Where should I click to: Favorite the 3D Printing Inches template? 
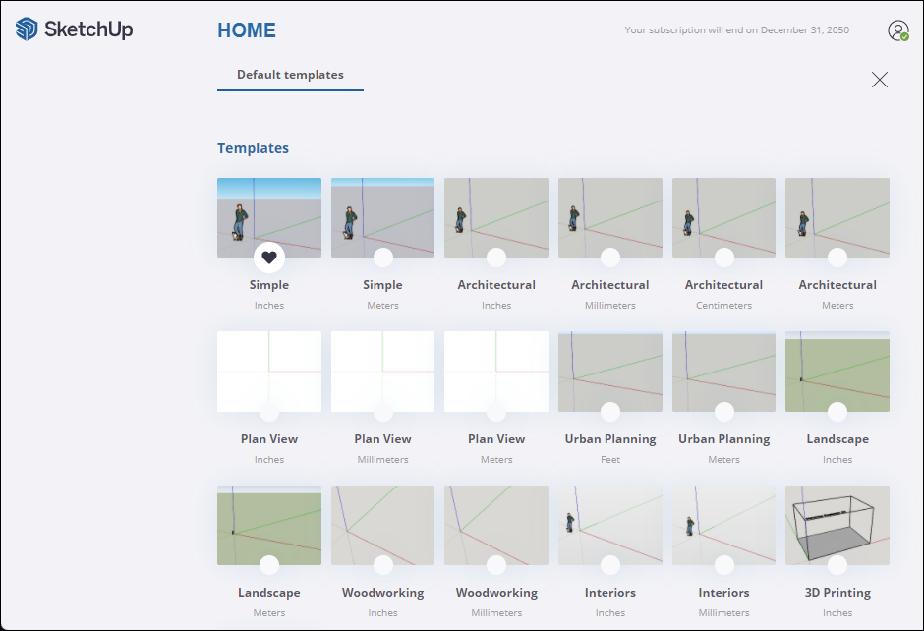[x=837, y=565]
